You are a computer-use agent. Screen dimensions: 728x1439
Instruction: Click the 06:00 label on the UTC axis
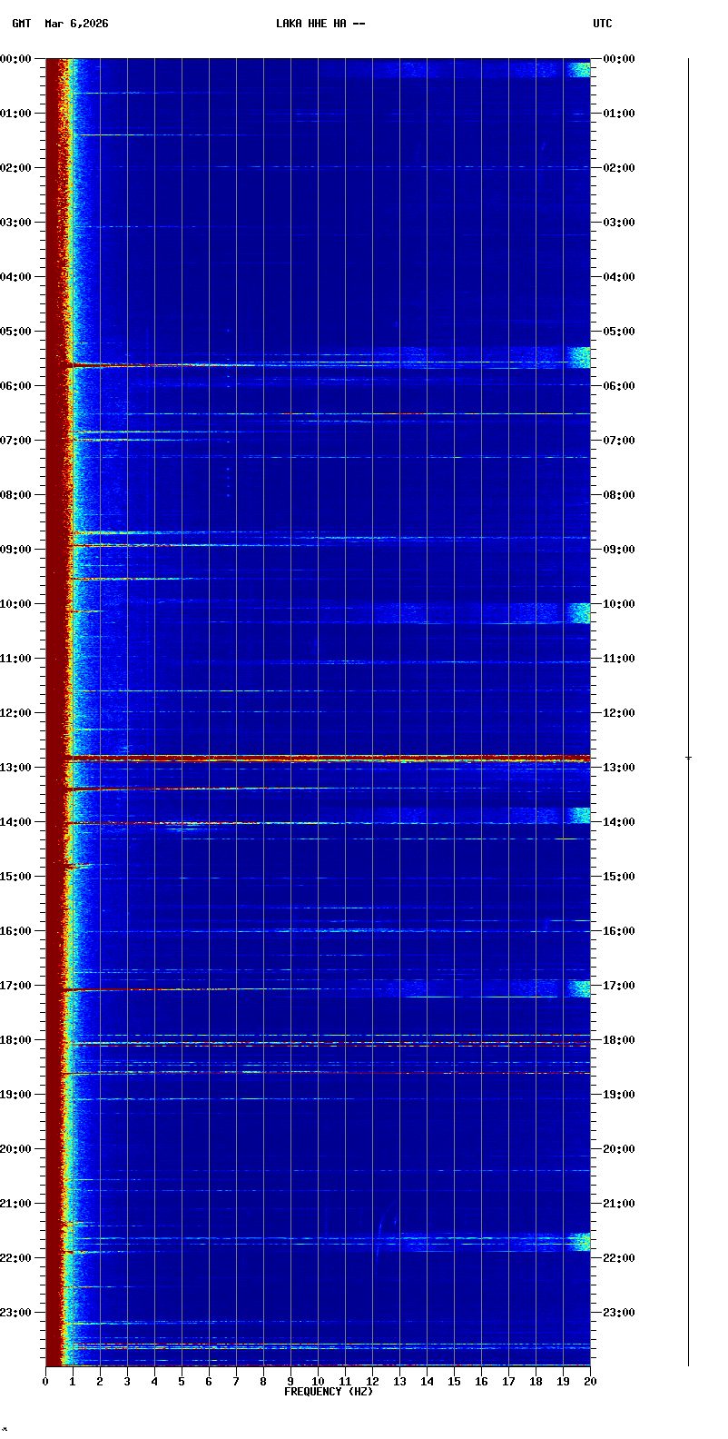click(618, 386)
